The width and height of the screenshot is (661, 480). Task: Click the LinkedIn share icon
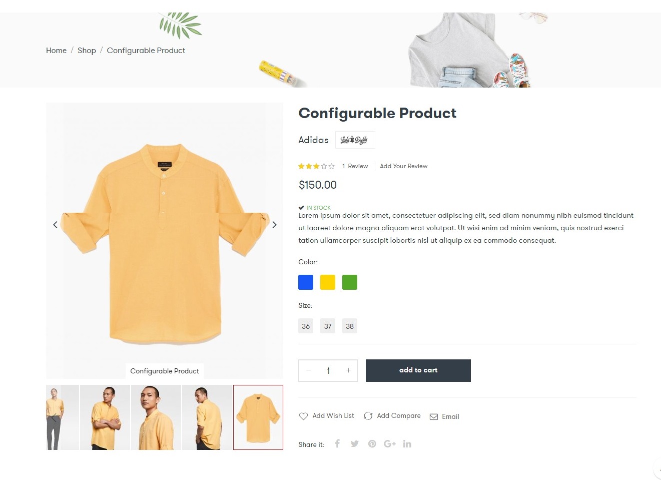(x=407, y=444)
